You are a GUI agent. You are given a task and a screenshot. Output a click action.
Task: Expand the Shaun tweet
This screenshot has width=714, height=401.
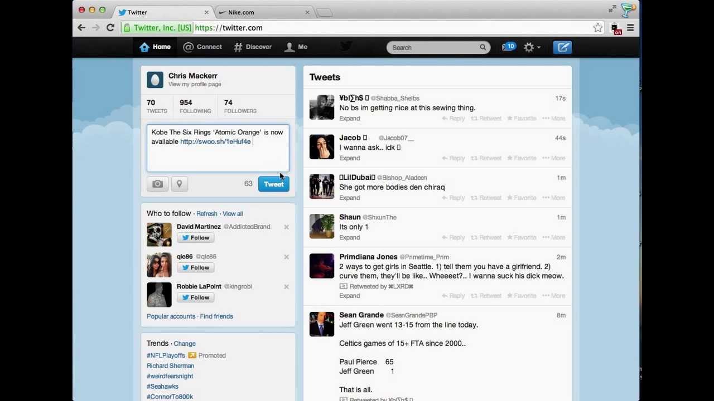tap(349, 238)
